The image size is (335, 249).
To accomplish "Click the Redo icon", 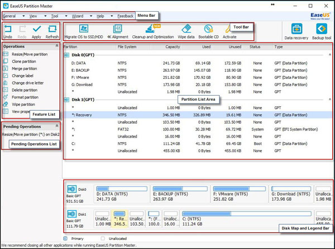I will click(x=22, y=29).
